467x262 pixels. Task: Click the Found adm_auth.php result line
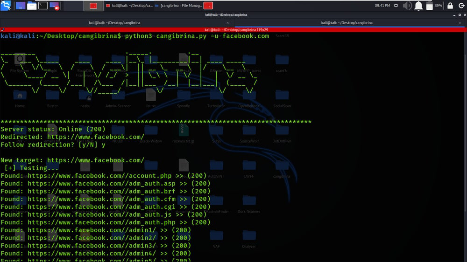[x=106, y=222]
